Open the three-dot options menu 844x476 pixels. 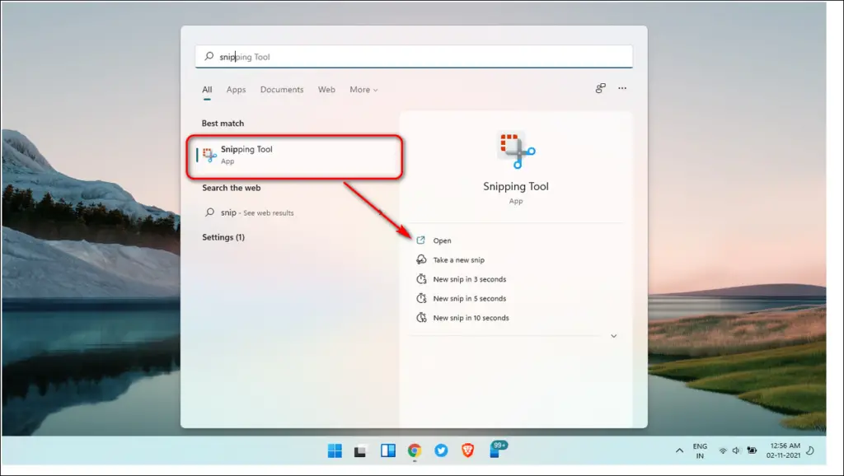[622, 88]
